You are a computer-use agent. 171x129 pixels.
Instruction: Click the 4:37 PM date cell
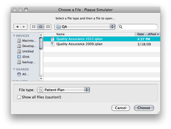(x=144, y=39)
